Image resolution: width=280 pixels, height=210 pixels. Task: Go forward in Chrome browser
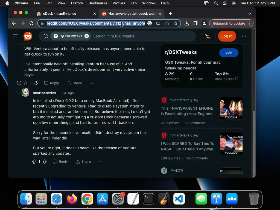tap(23, 23)
